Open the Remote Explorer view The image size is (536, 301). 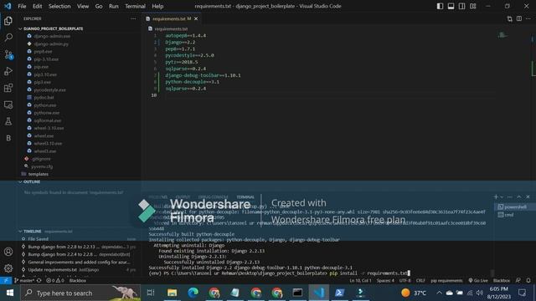click(x=8, y=105)
